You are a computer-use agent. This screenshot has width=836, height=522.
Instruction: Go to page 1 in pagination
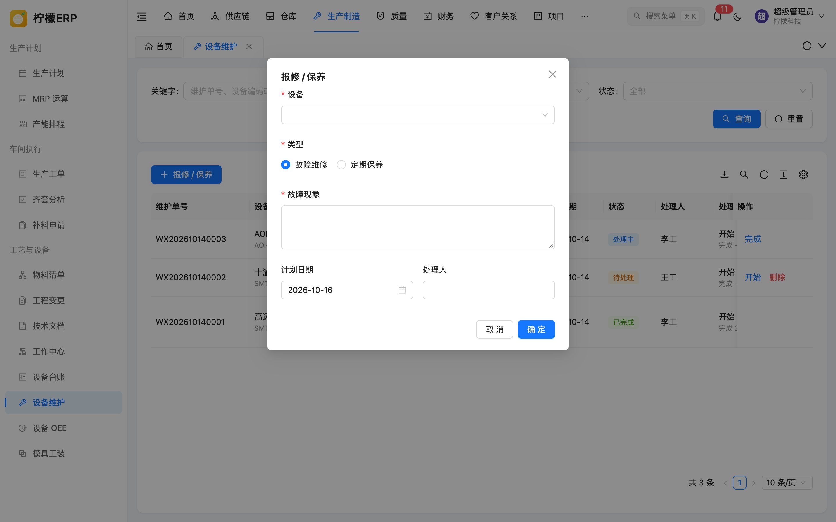pos(739,483)
